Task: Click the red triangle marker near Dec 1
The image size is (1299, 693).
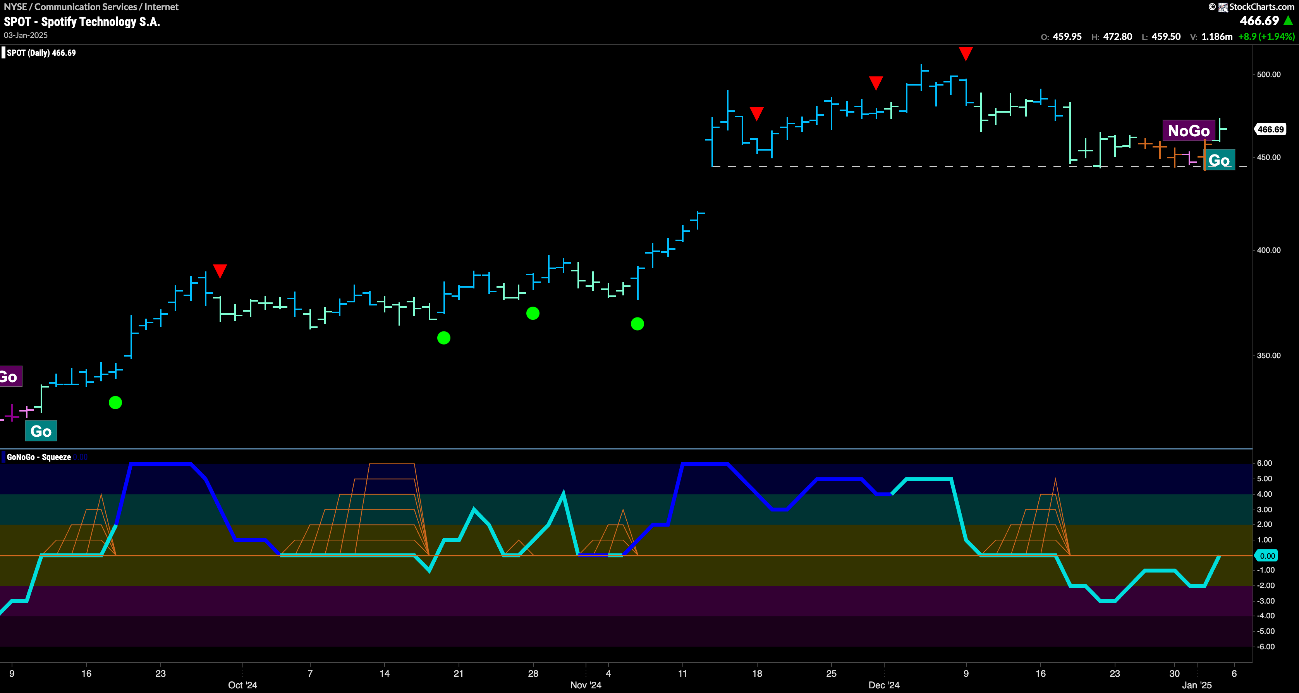Action: point(876,83)
